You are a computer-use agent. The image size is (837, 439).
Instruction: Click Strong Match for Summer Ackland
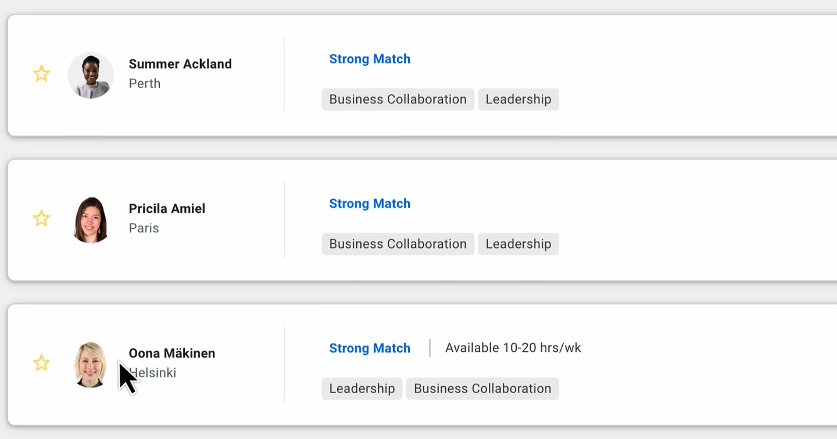(x=370, y=59)
